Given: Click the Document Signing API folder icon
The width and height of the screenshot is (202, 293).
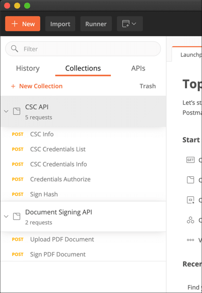Looking at the screenshot, I should coord(17,216).
